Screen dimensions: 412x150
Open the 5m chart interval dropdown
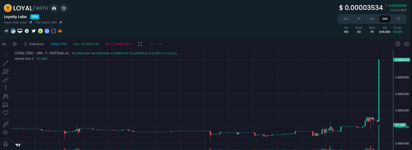4,44
